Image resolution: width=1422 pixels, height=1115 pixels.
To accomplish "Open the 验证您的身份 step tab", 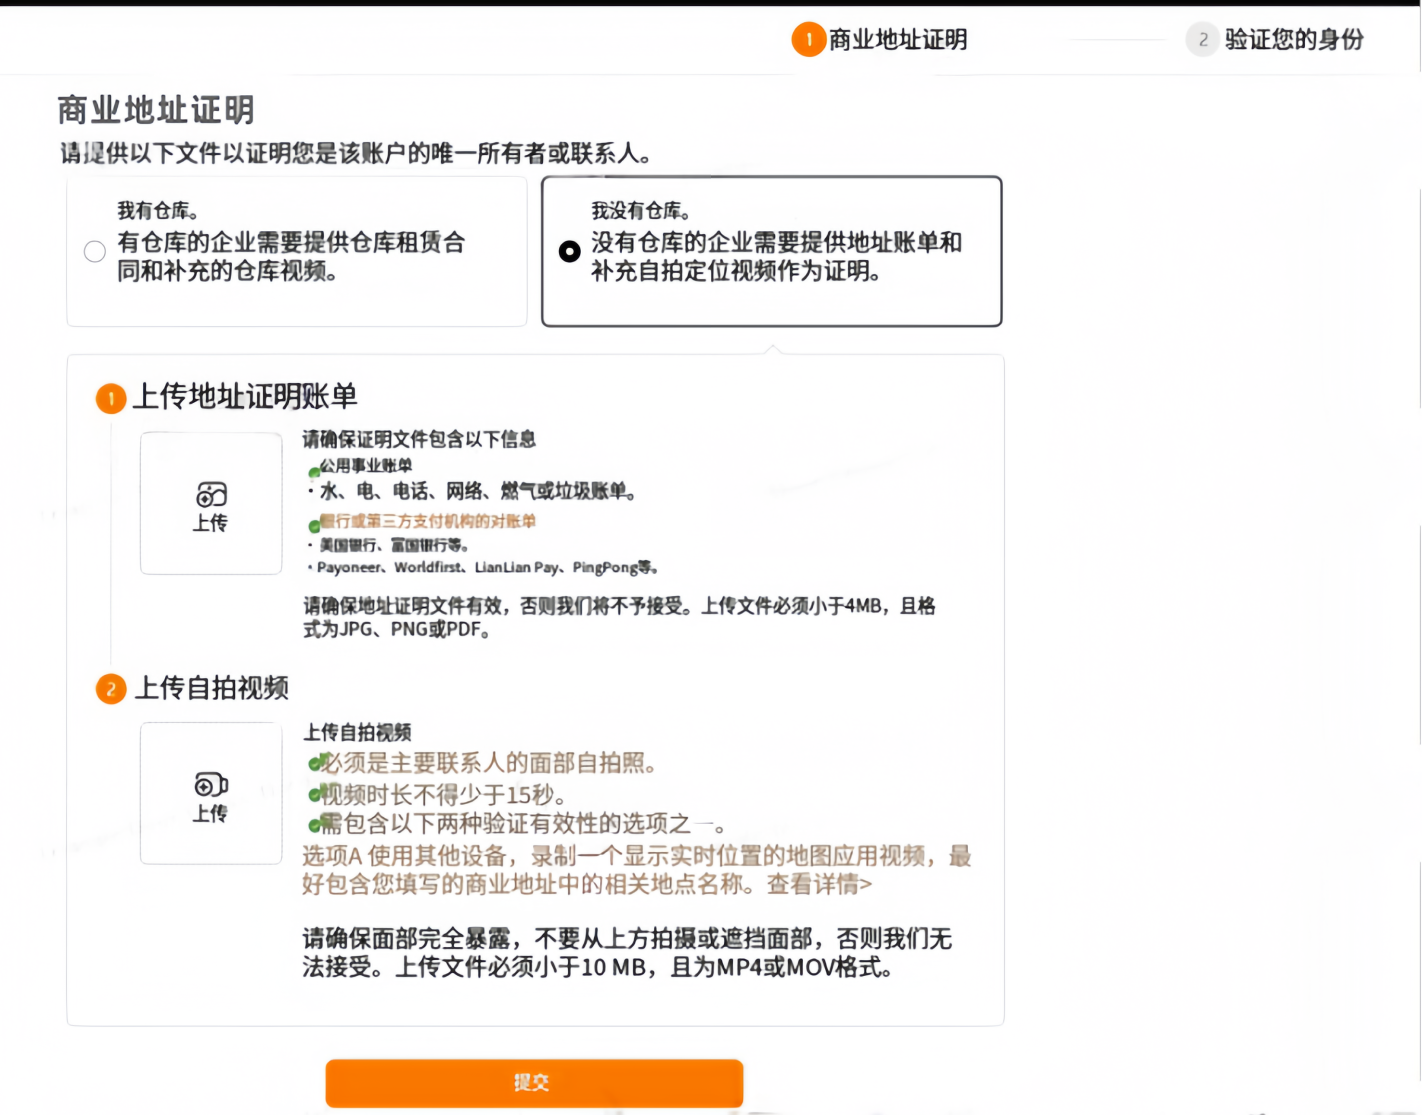I will pyautogui.click(x=1293, y=39).
